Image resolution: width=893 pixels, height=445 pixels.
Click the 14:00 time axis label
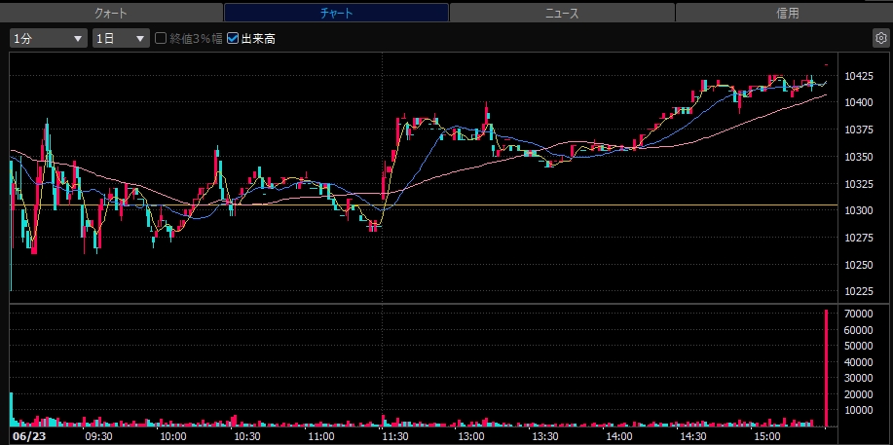pyautogui.click(x=618, y=436)
